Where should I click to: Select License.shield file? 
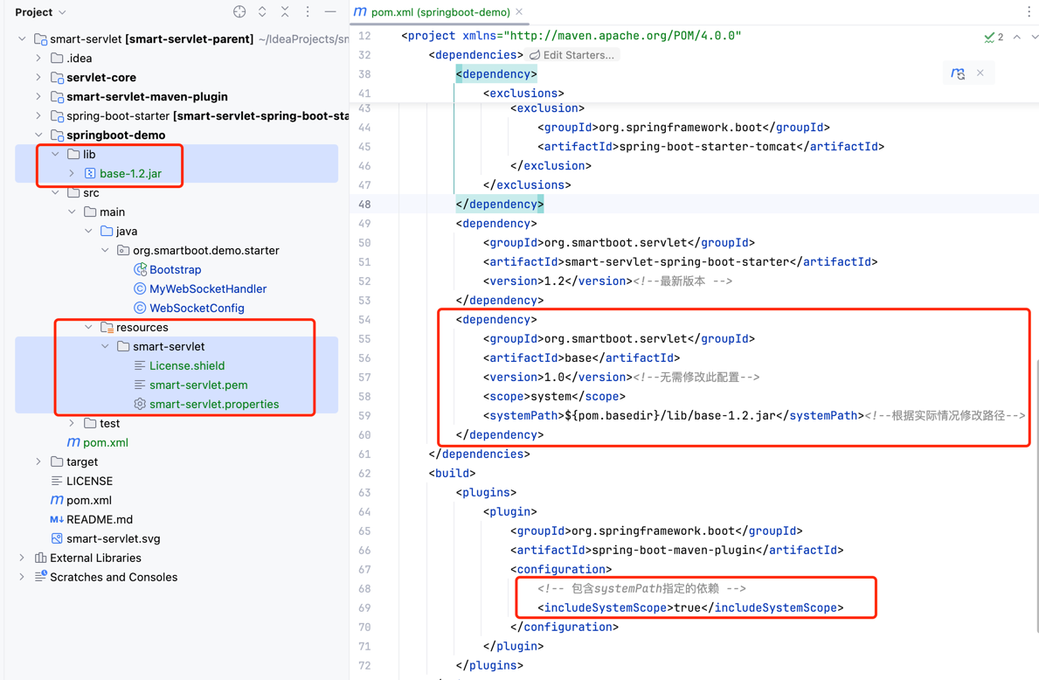187,366
